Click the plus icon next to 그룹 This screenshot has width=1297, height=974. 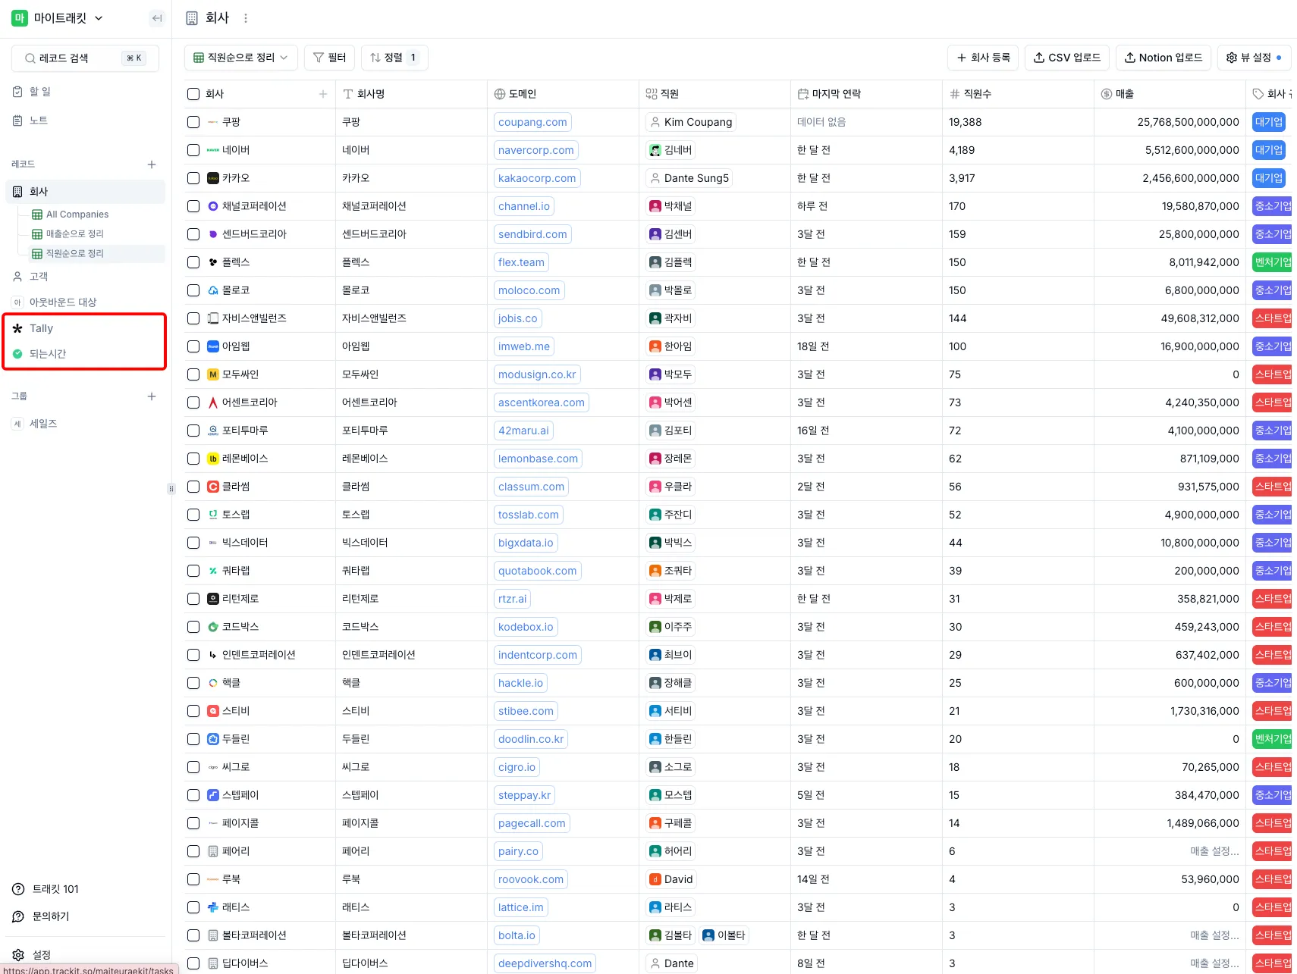(x=152, y=396)
